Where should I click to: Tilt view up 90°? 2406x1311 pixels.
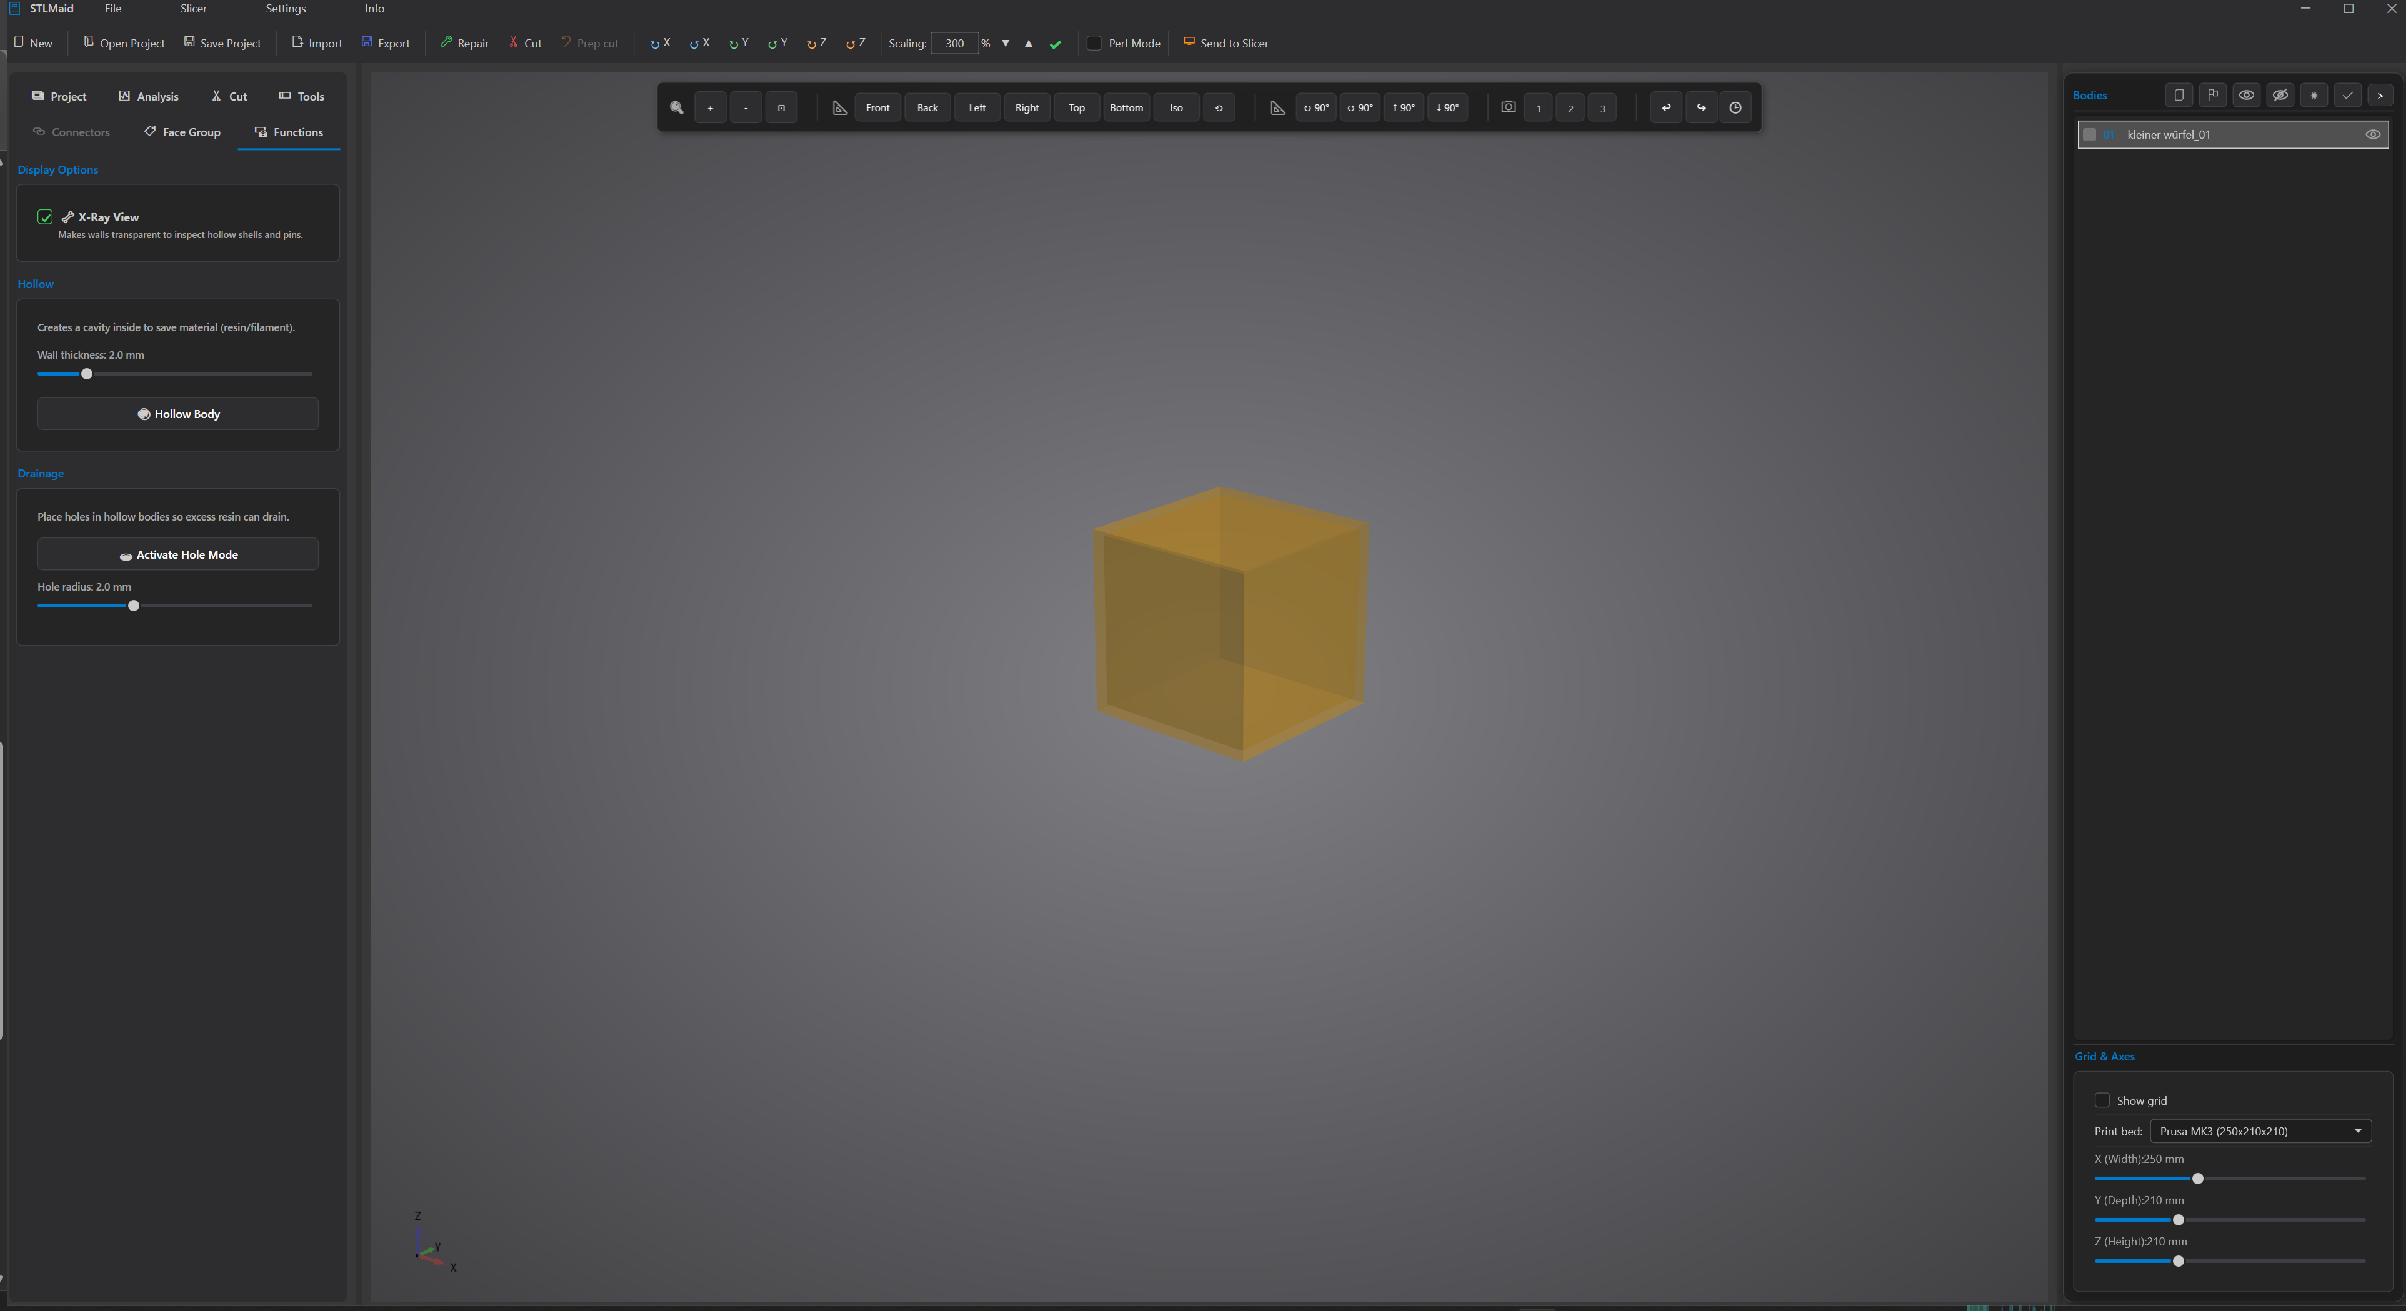point(1404,108)
